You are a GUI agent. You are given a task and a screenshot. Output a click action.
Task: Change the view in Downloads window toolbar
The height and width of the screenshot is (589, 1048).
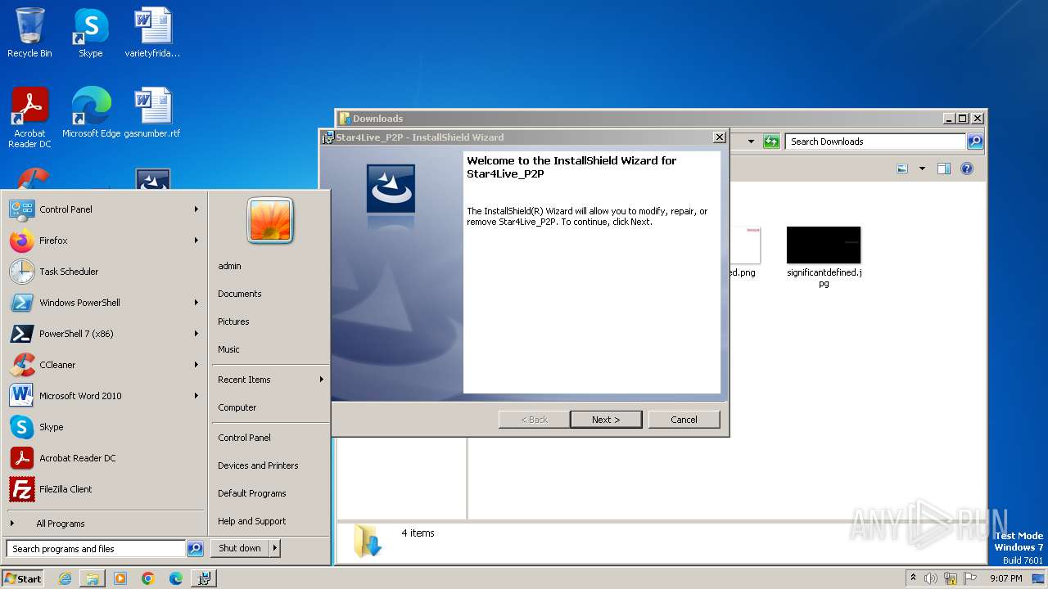click(902, 169)
